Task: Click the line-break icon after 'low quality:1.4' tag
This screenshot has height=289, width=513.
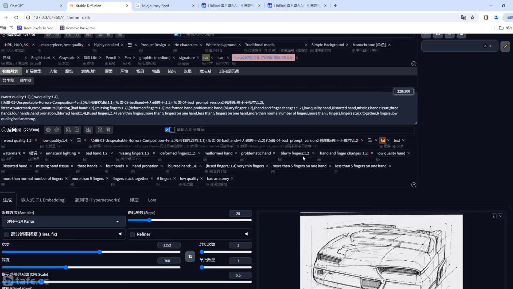Action: coord(79,140)
